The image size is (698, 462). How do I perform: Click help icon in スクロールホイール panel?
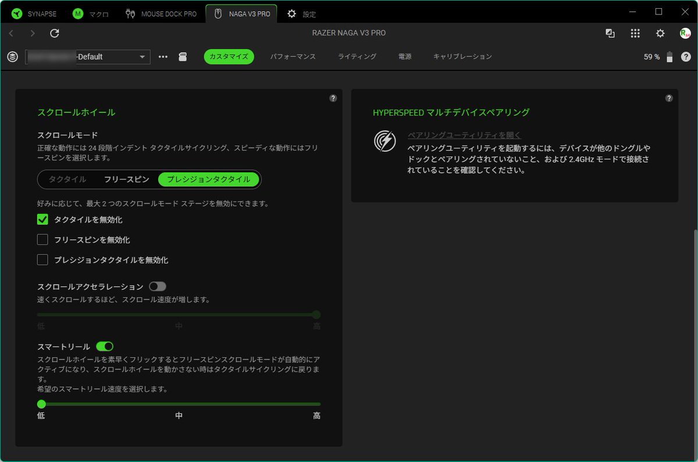(333, 98)
